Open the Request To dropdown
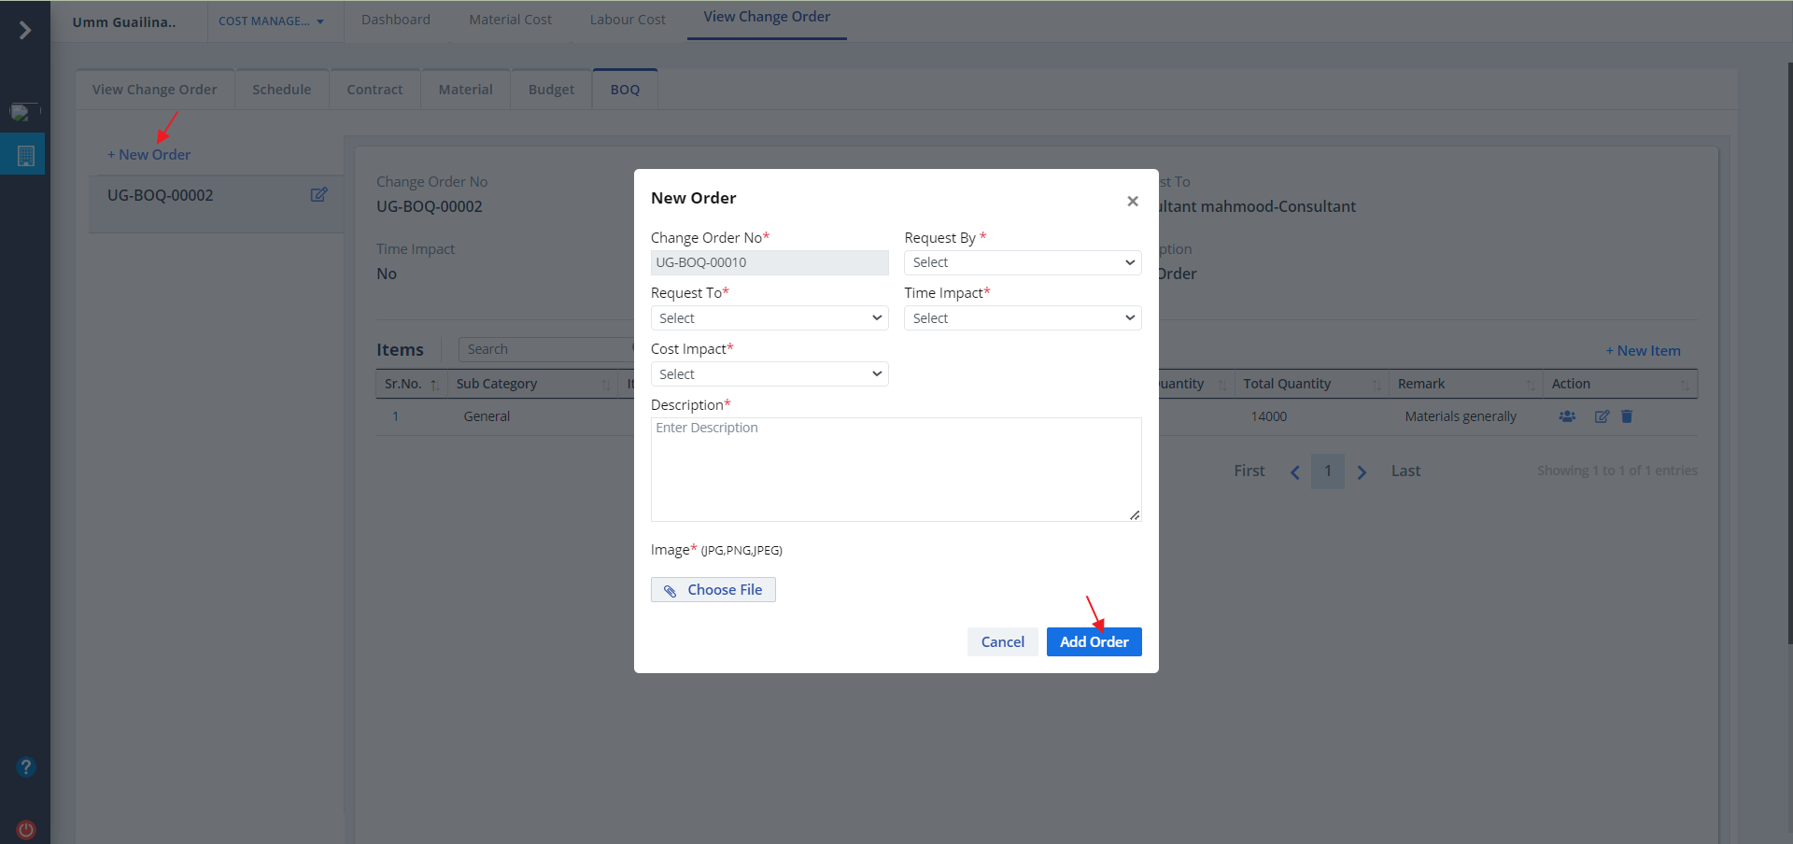This screenshot has height=844, width=1793. 769,318
